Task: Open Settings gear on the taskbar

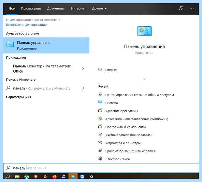Action: coord(92,176)
